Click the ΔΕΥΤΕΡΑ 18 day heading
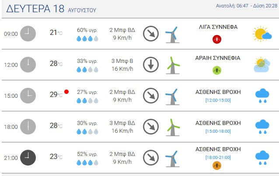The image size is (279, 176). tap(35, 9)
